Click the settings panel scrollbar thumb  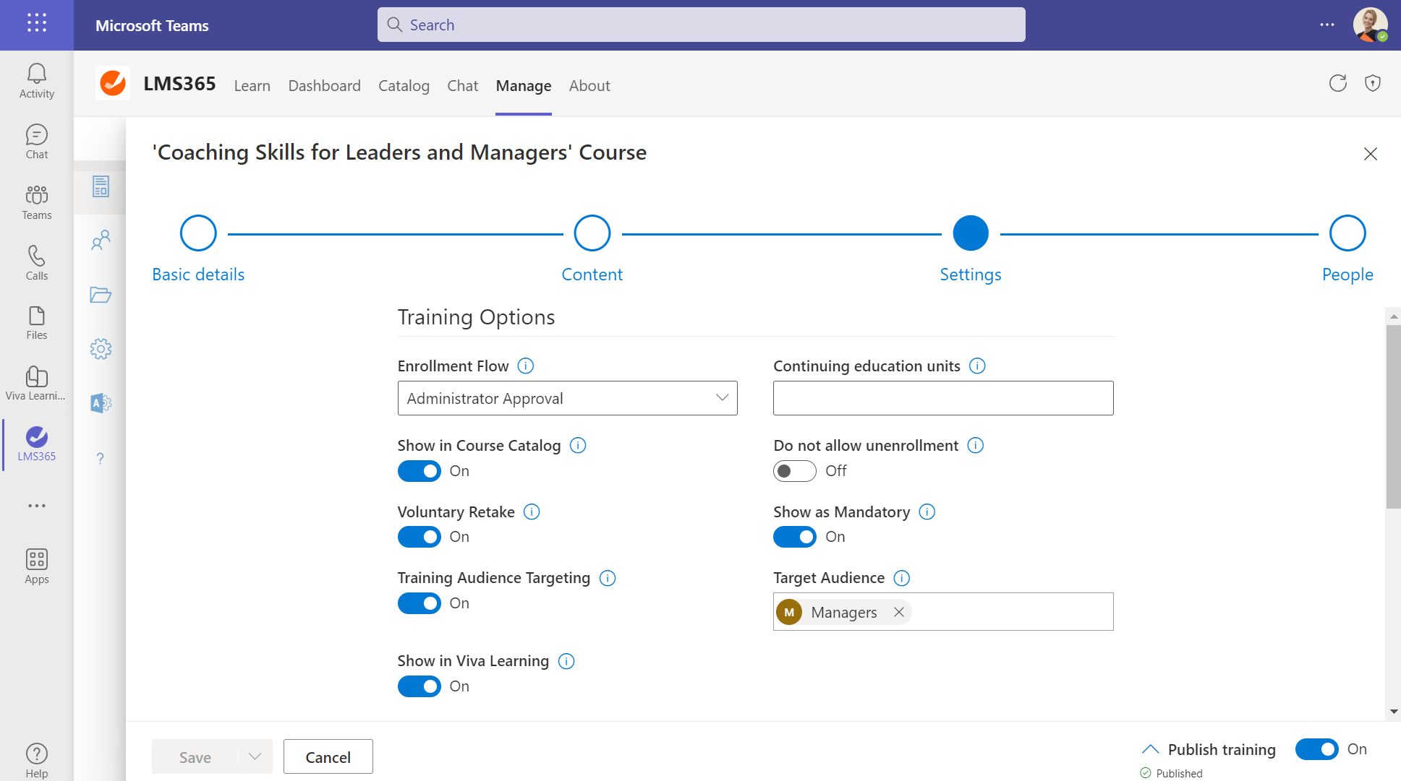coord(1394,417)
